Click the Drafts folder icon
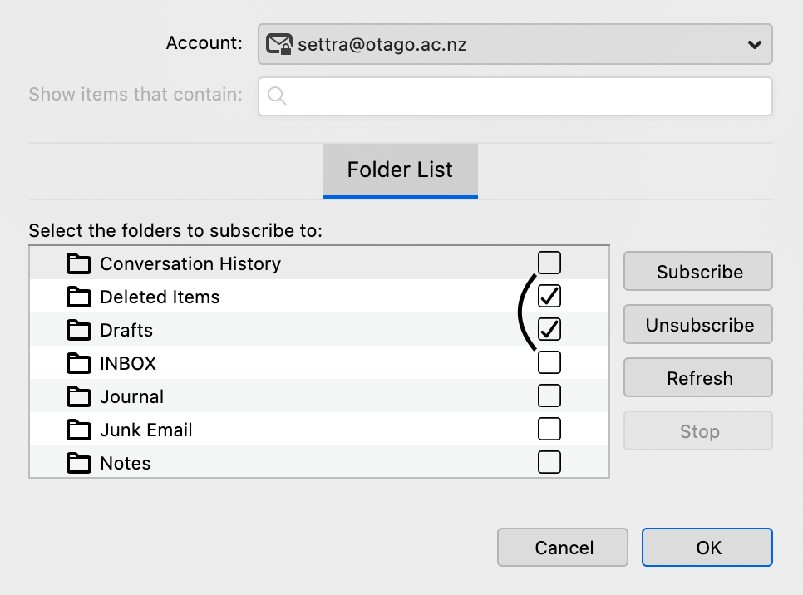The image size is (803, 595). (x=79, y=331)
